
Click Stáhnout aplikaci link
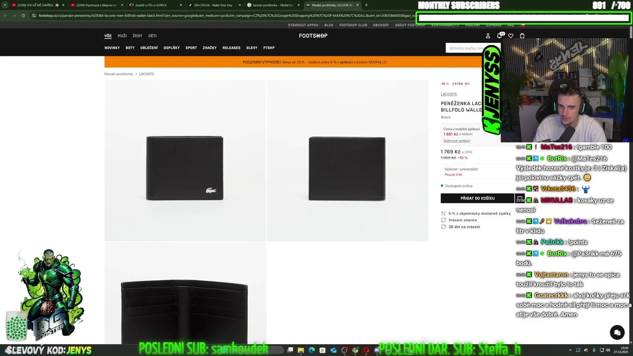pos(457,141)
